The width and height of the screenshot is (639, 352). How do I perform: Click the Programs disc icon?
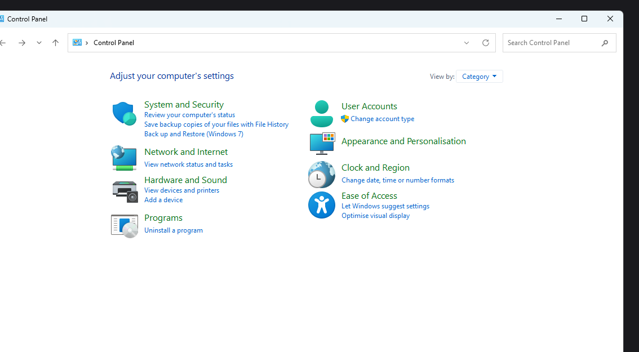coord(125,226)
